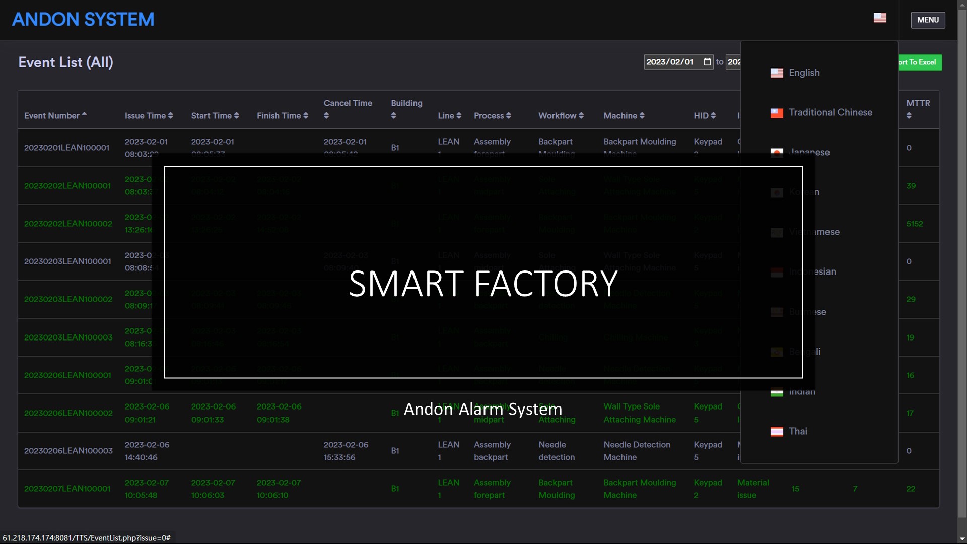Click start date field 2023/02/01
This screenshot has height=544, width=967.
670,62
